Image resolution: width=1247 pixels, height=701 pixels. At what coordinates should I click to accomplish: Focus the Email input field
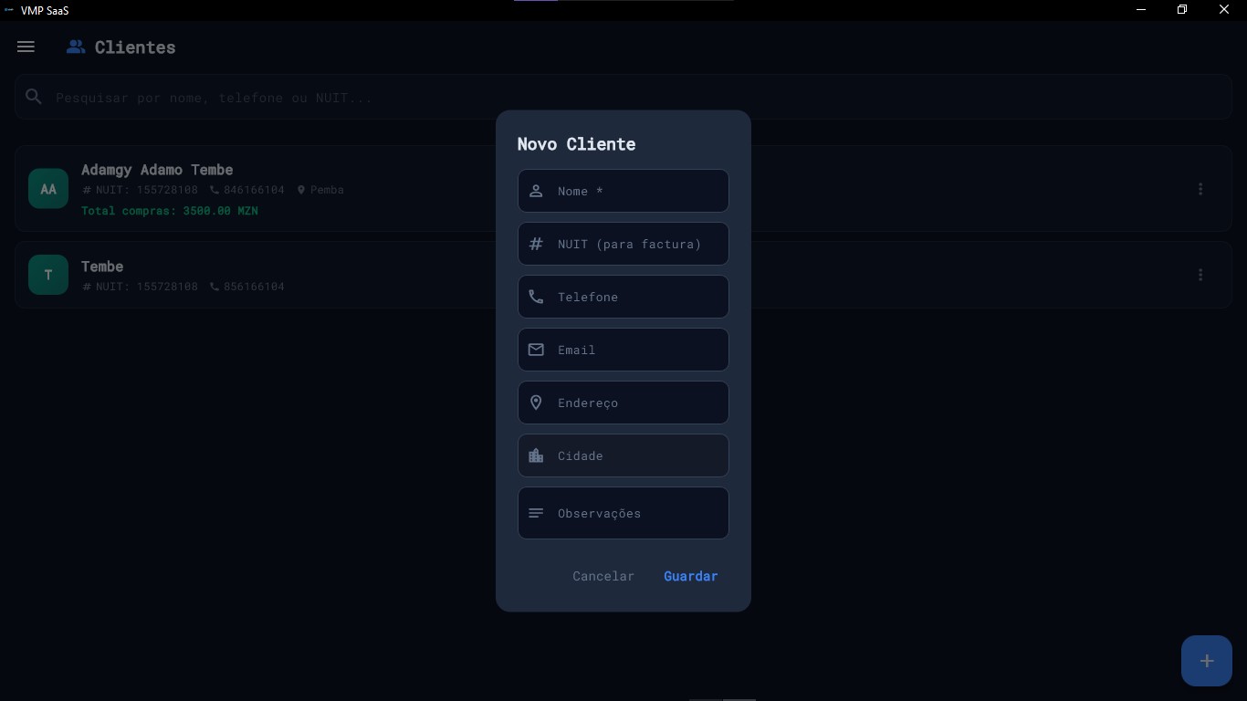tap(623, 350)
